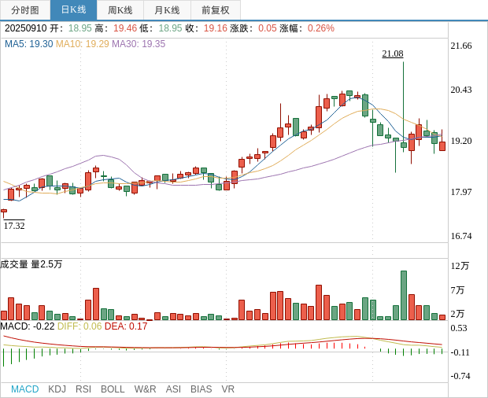Switch to the 分时图 tab
Screen dimensions: 488x398
point(25,10)
